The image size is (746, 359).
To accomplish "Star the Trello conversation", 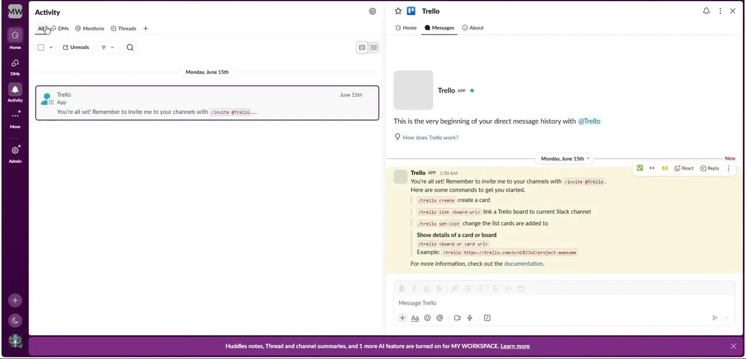I will (x=398, y=11).
